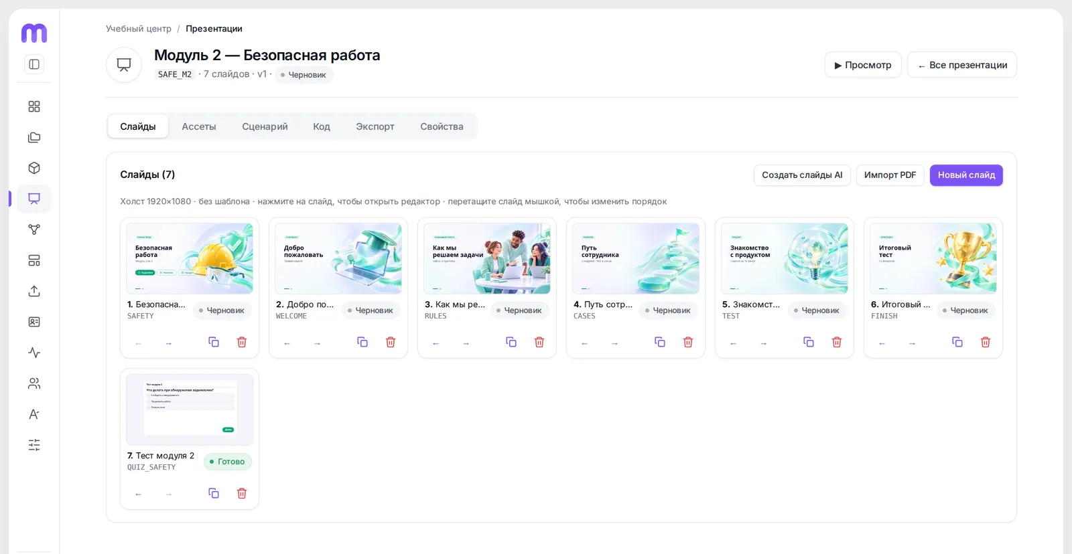Click the Новый слайд button
This screenshot has height=554, width=1072.
[966, 175]
